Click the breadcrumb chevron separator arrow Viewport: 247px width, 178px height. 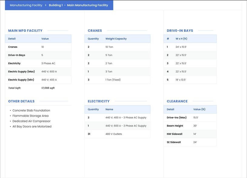coord(46,5)
